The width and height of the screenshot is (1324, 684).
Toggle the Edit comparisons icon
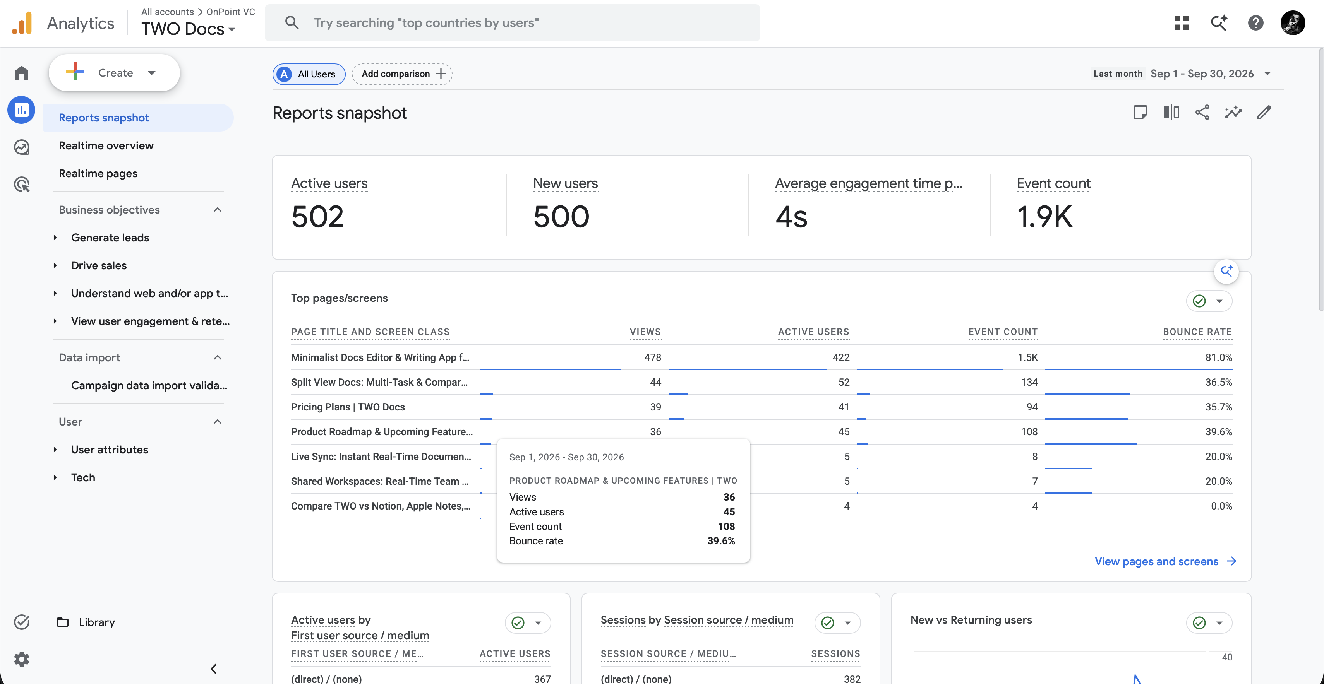(x=1171, y=113)
